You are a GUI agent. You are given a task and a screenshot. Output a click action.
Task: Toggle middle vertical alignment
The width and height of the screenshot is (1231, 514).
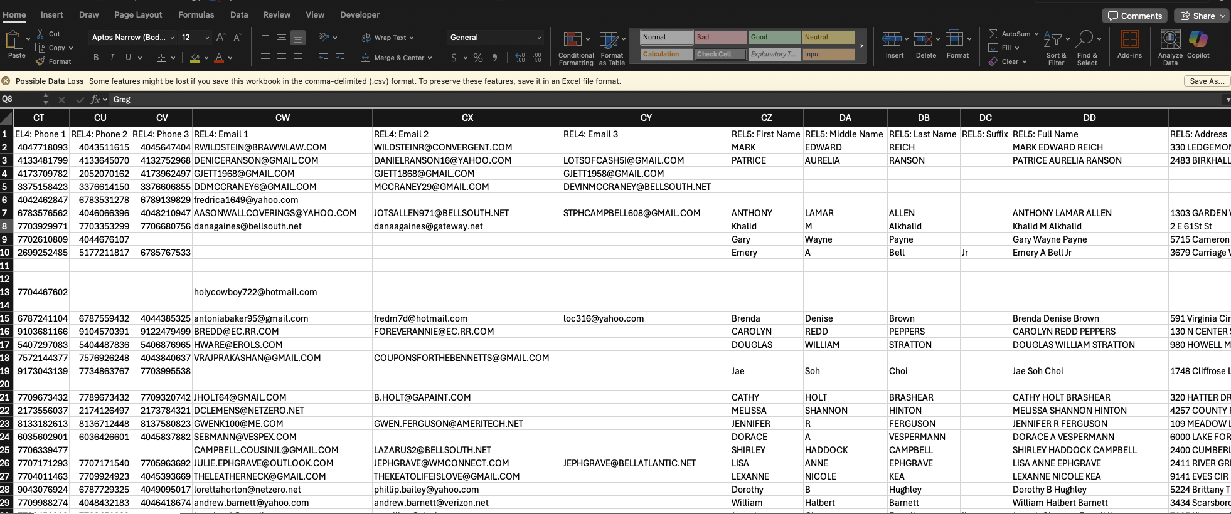click(x=282, y=38)
